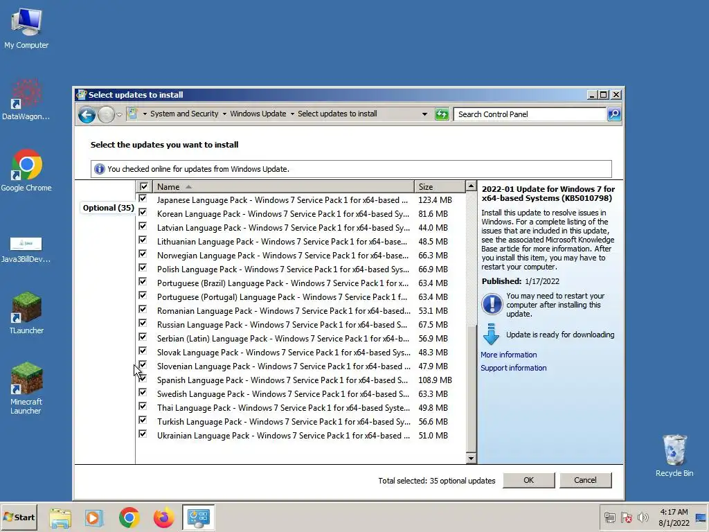Open Windows Media Player from taskbar
709x532 pixels.
tap(94, 517)
